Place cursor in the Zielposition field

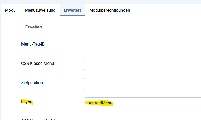(x=142, y=84)
